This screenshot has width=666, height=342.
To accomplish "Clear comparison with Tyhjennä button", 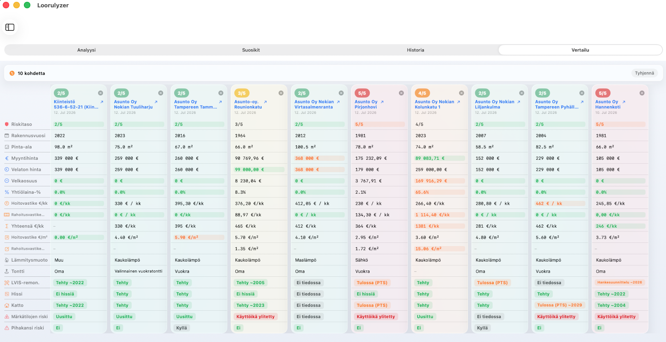I will pos(644,73).
